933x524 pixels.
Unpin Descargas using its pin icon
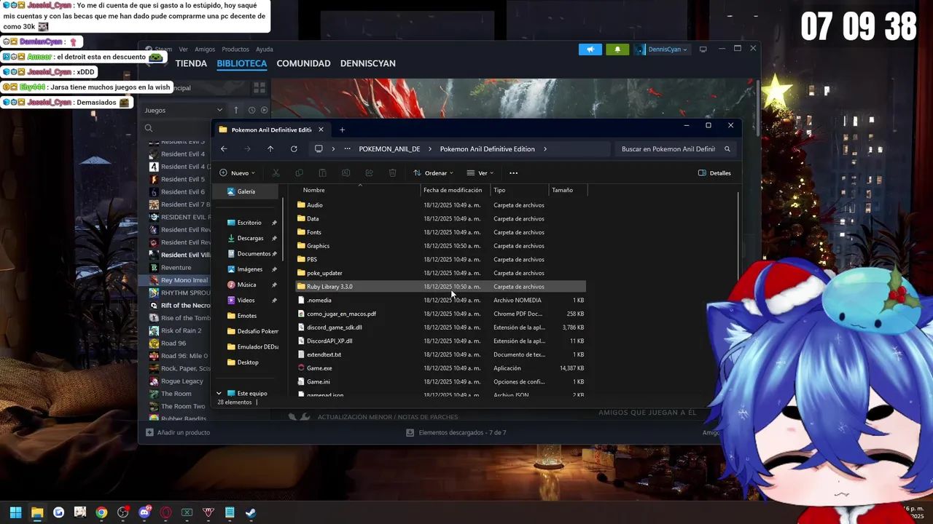click(x=274, y=238)
